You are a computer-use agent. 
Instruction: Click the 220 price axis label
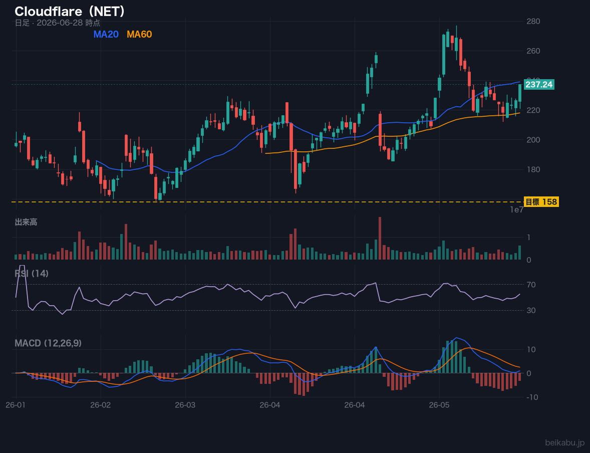[x=533, y=110]
